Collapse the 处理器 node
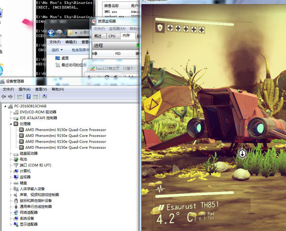286x231 pixels. (11, 124)
